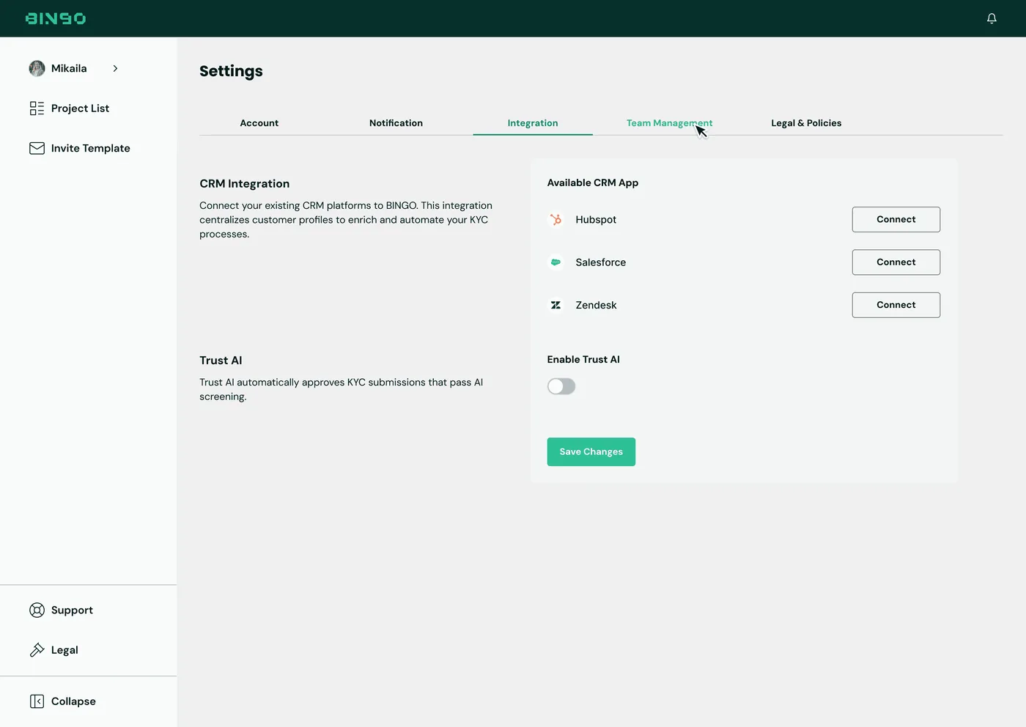The image size is (1026, 727).
Task: Connect the Salesforce CRM
Action: click(896, 262)
